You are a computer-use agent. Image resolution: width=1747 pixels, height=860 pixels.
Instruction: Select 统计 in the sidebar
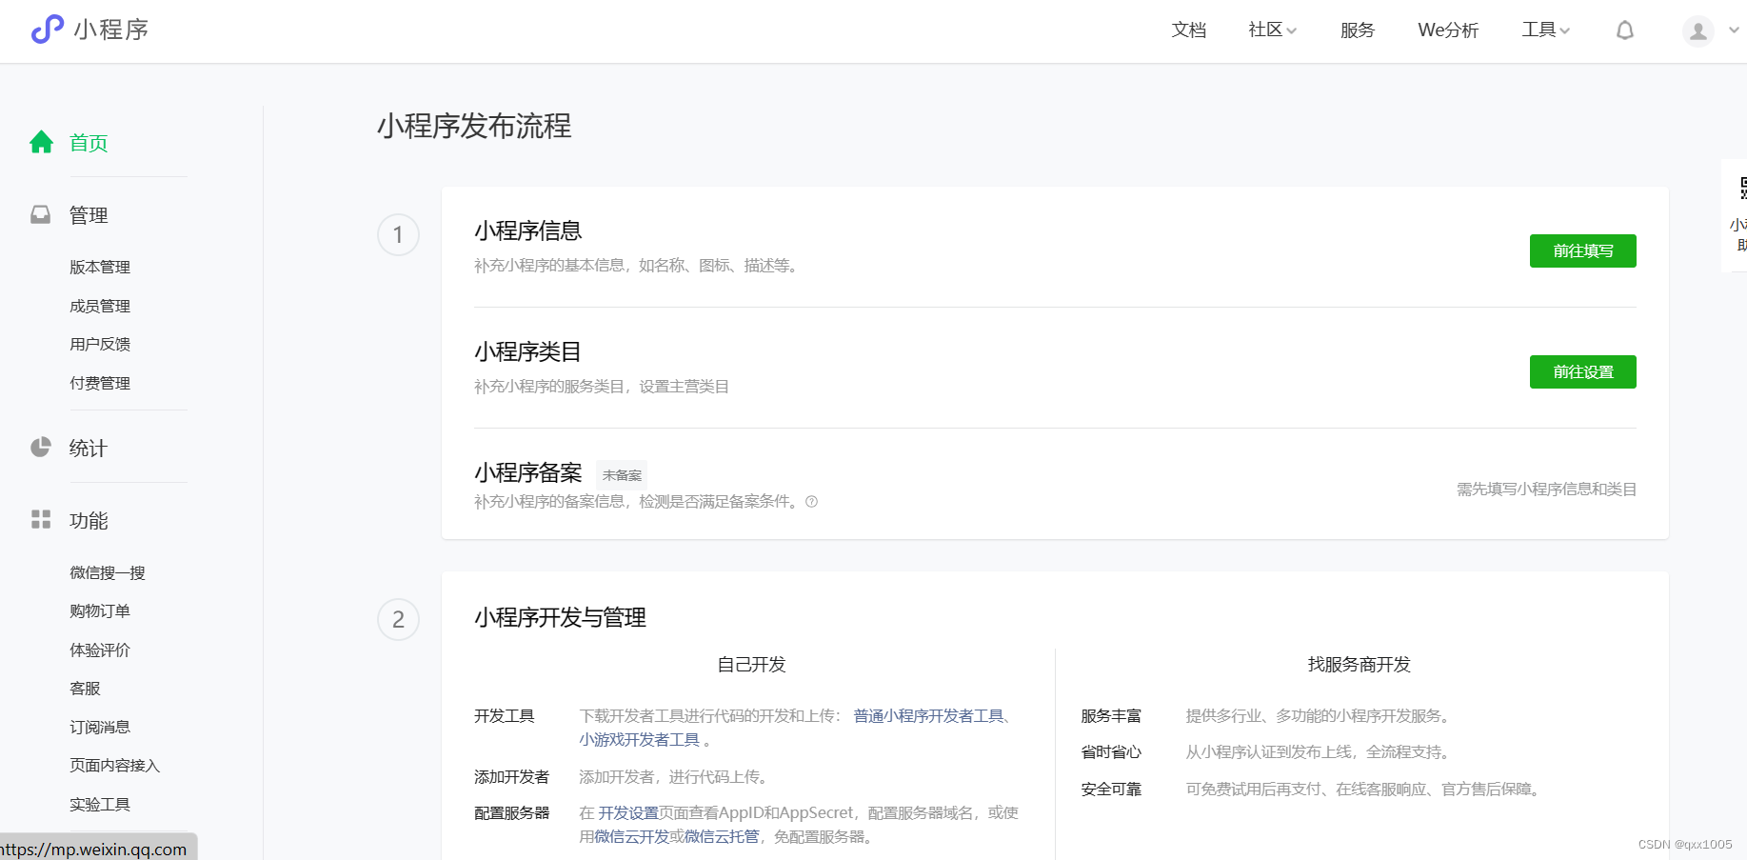coord(89,449)
